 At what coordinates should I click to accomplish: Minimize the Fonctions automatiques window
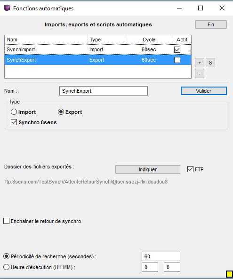179,8
